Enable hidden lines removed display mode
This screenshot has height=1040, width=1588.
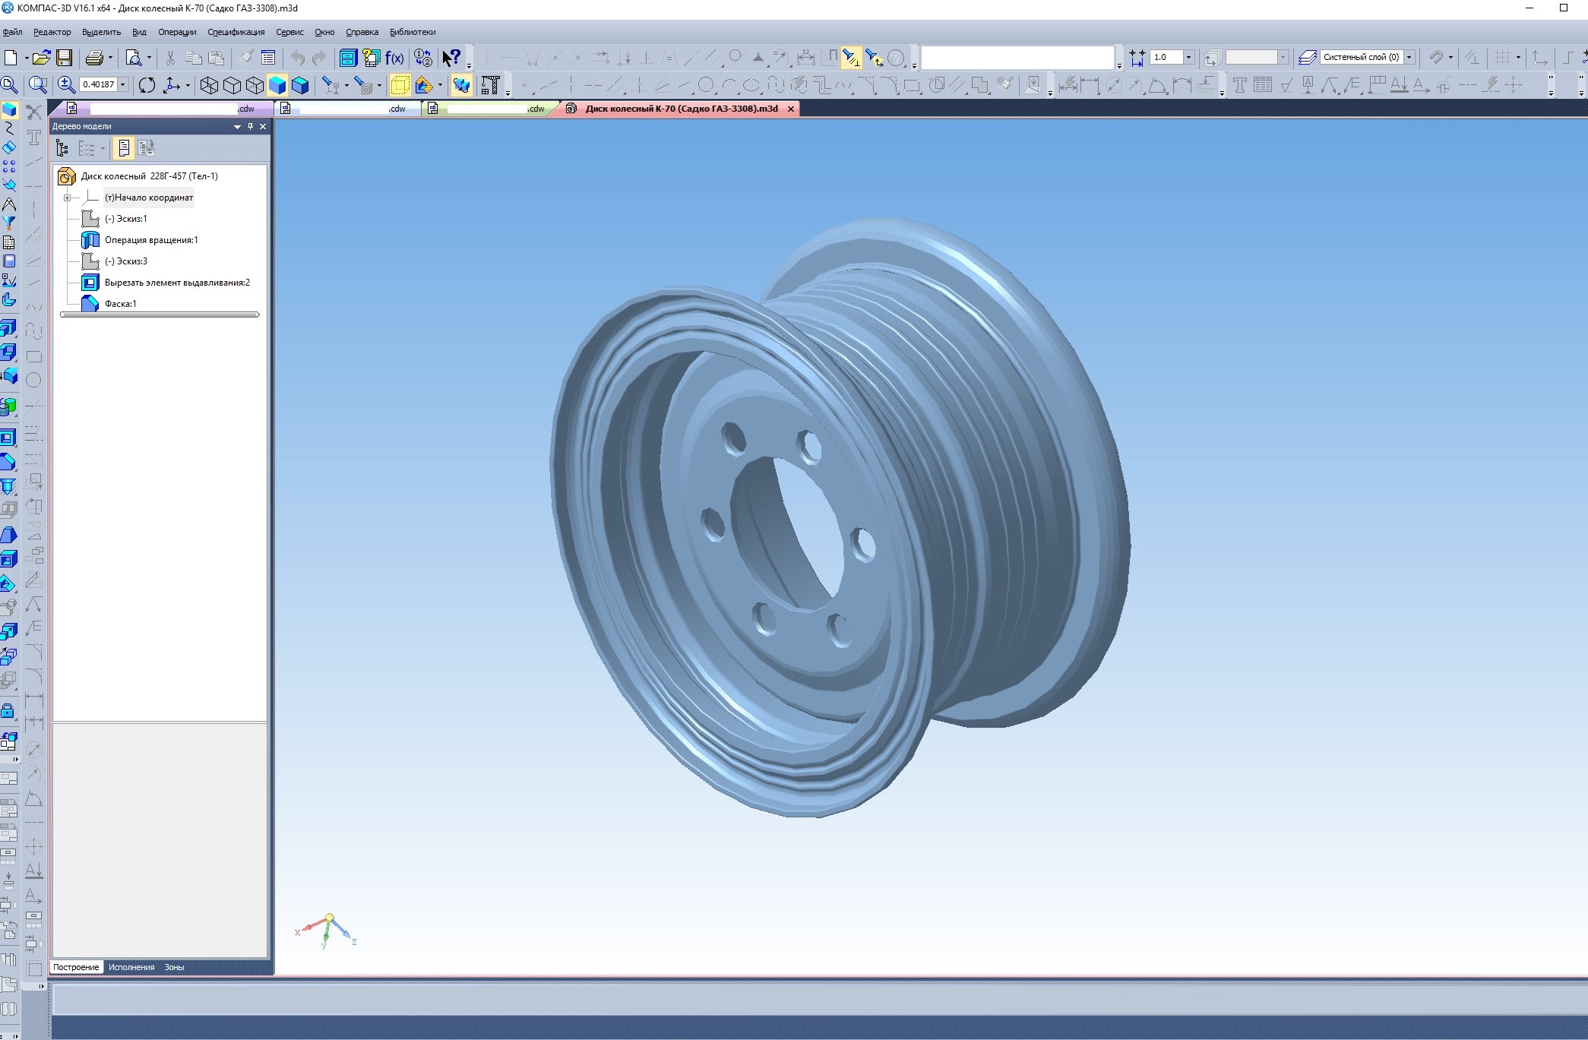point(232,85)
